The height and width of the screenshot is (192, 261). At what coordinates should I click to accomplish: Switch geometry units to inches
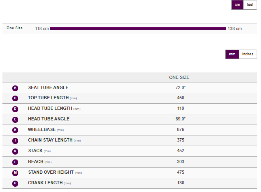coord(248,54)
